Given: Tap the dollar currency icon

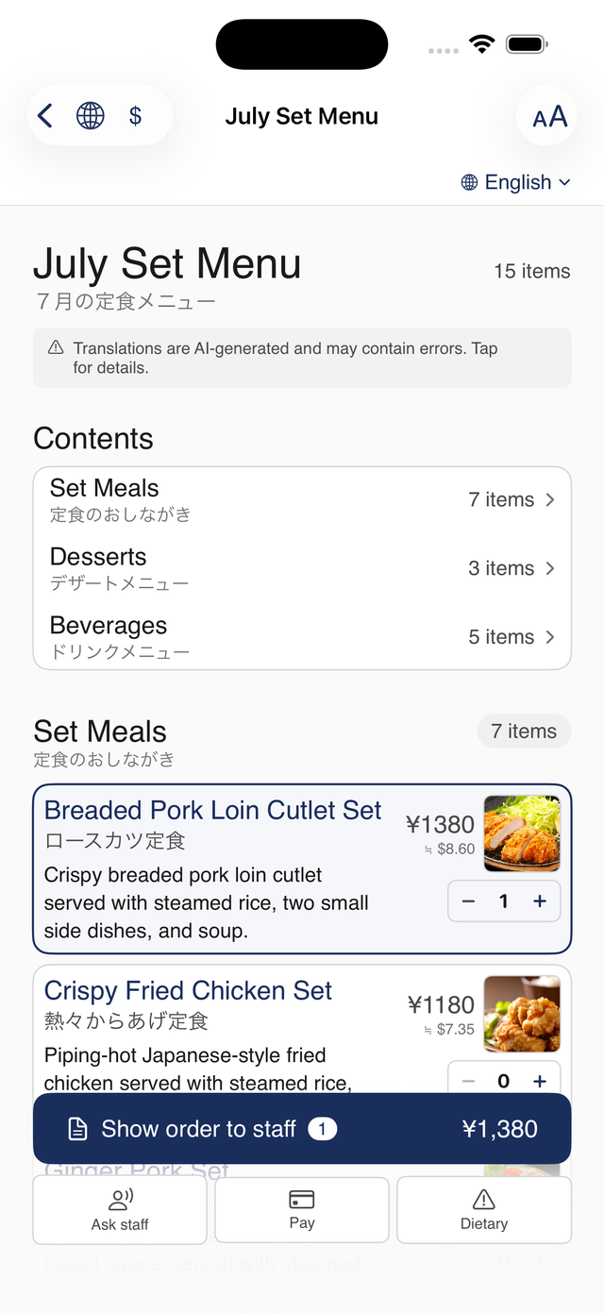Looking at the screenshot, I should click(x=136, y=116).
